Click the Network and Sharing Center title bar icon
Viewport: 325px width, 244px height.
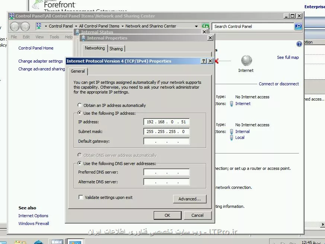(12, 16)
